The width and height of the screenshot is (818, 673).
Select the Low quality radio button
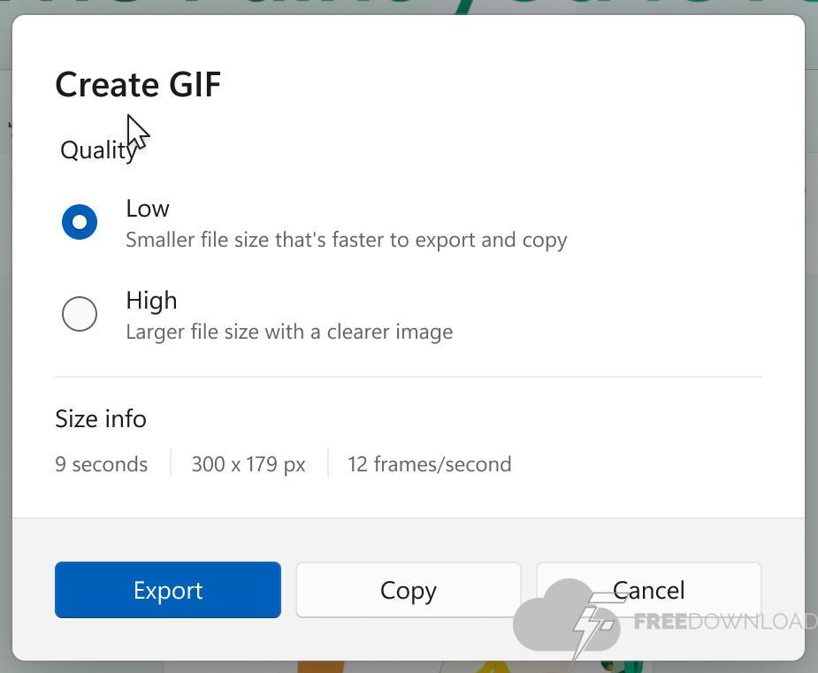(x=80, y=222)
